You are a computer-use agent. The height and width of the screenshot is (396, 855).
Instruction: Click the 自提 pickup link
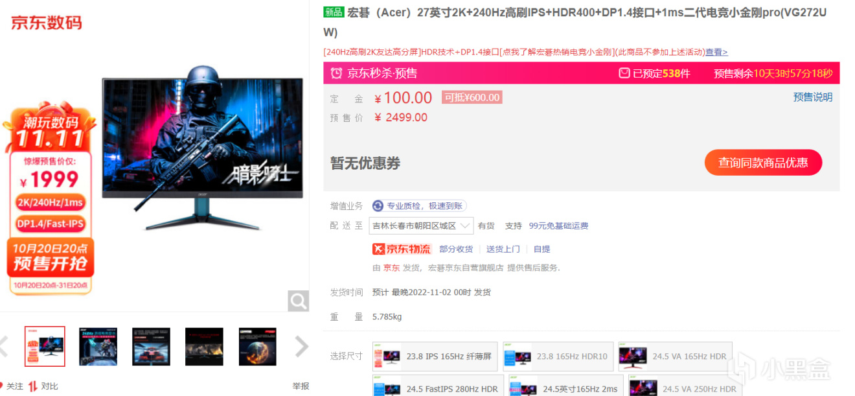click(541, 249)
